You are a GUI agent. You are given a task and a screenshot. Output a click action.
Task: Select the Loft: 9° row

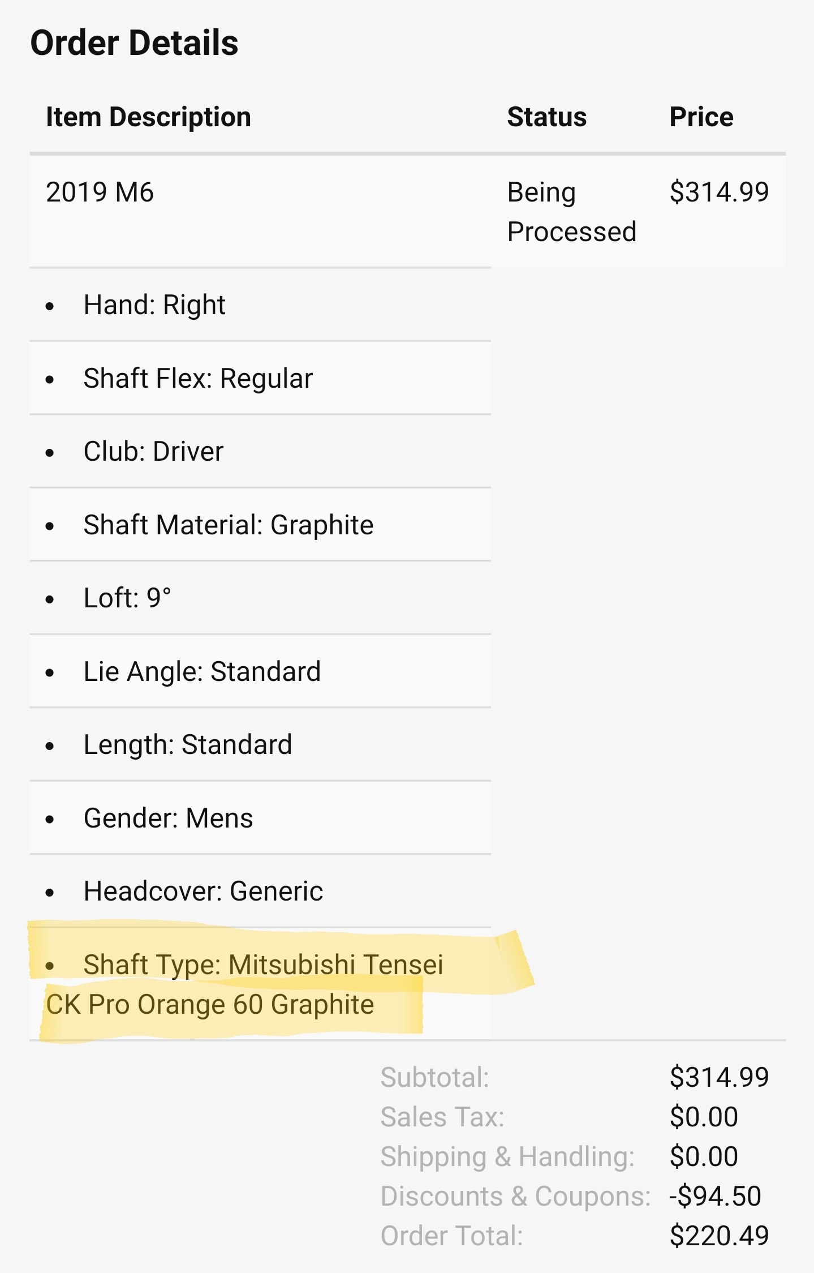click(x=127, y=598)
